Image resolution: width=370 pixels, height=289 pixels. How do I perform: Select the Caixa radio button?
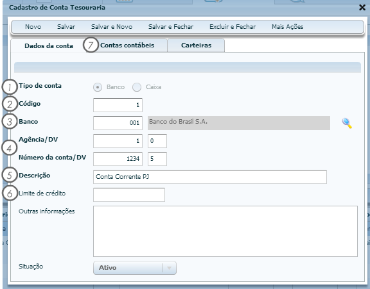137,87
